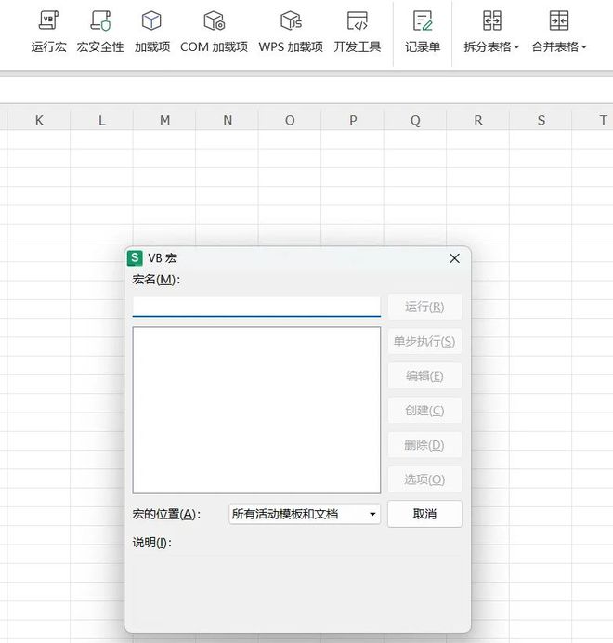
Task: Select column M header
Action: 164,120
